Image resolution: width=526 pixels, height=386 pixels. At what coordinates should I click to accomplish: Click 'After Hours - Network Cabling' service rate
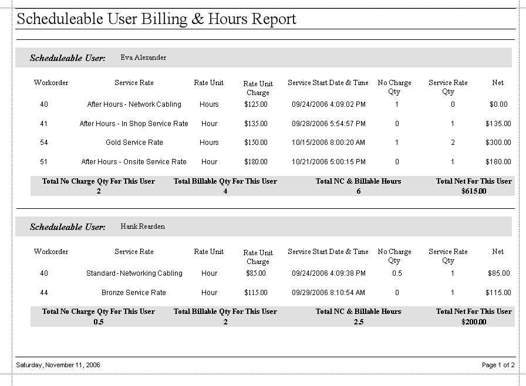click(134, 104)
